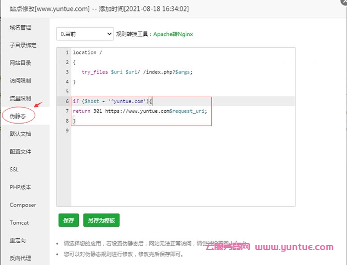The width and height of the screenshot is (347, 265).
Task: Switch to the SSL tab
Action: click(14, 170)
